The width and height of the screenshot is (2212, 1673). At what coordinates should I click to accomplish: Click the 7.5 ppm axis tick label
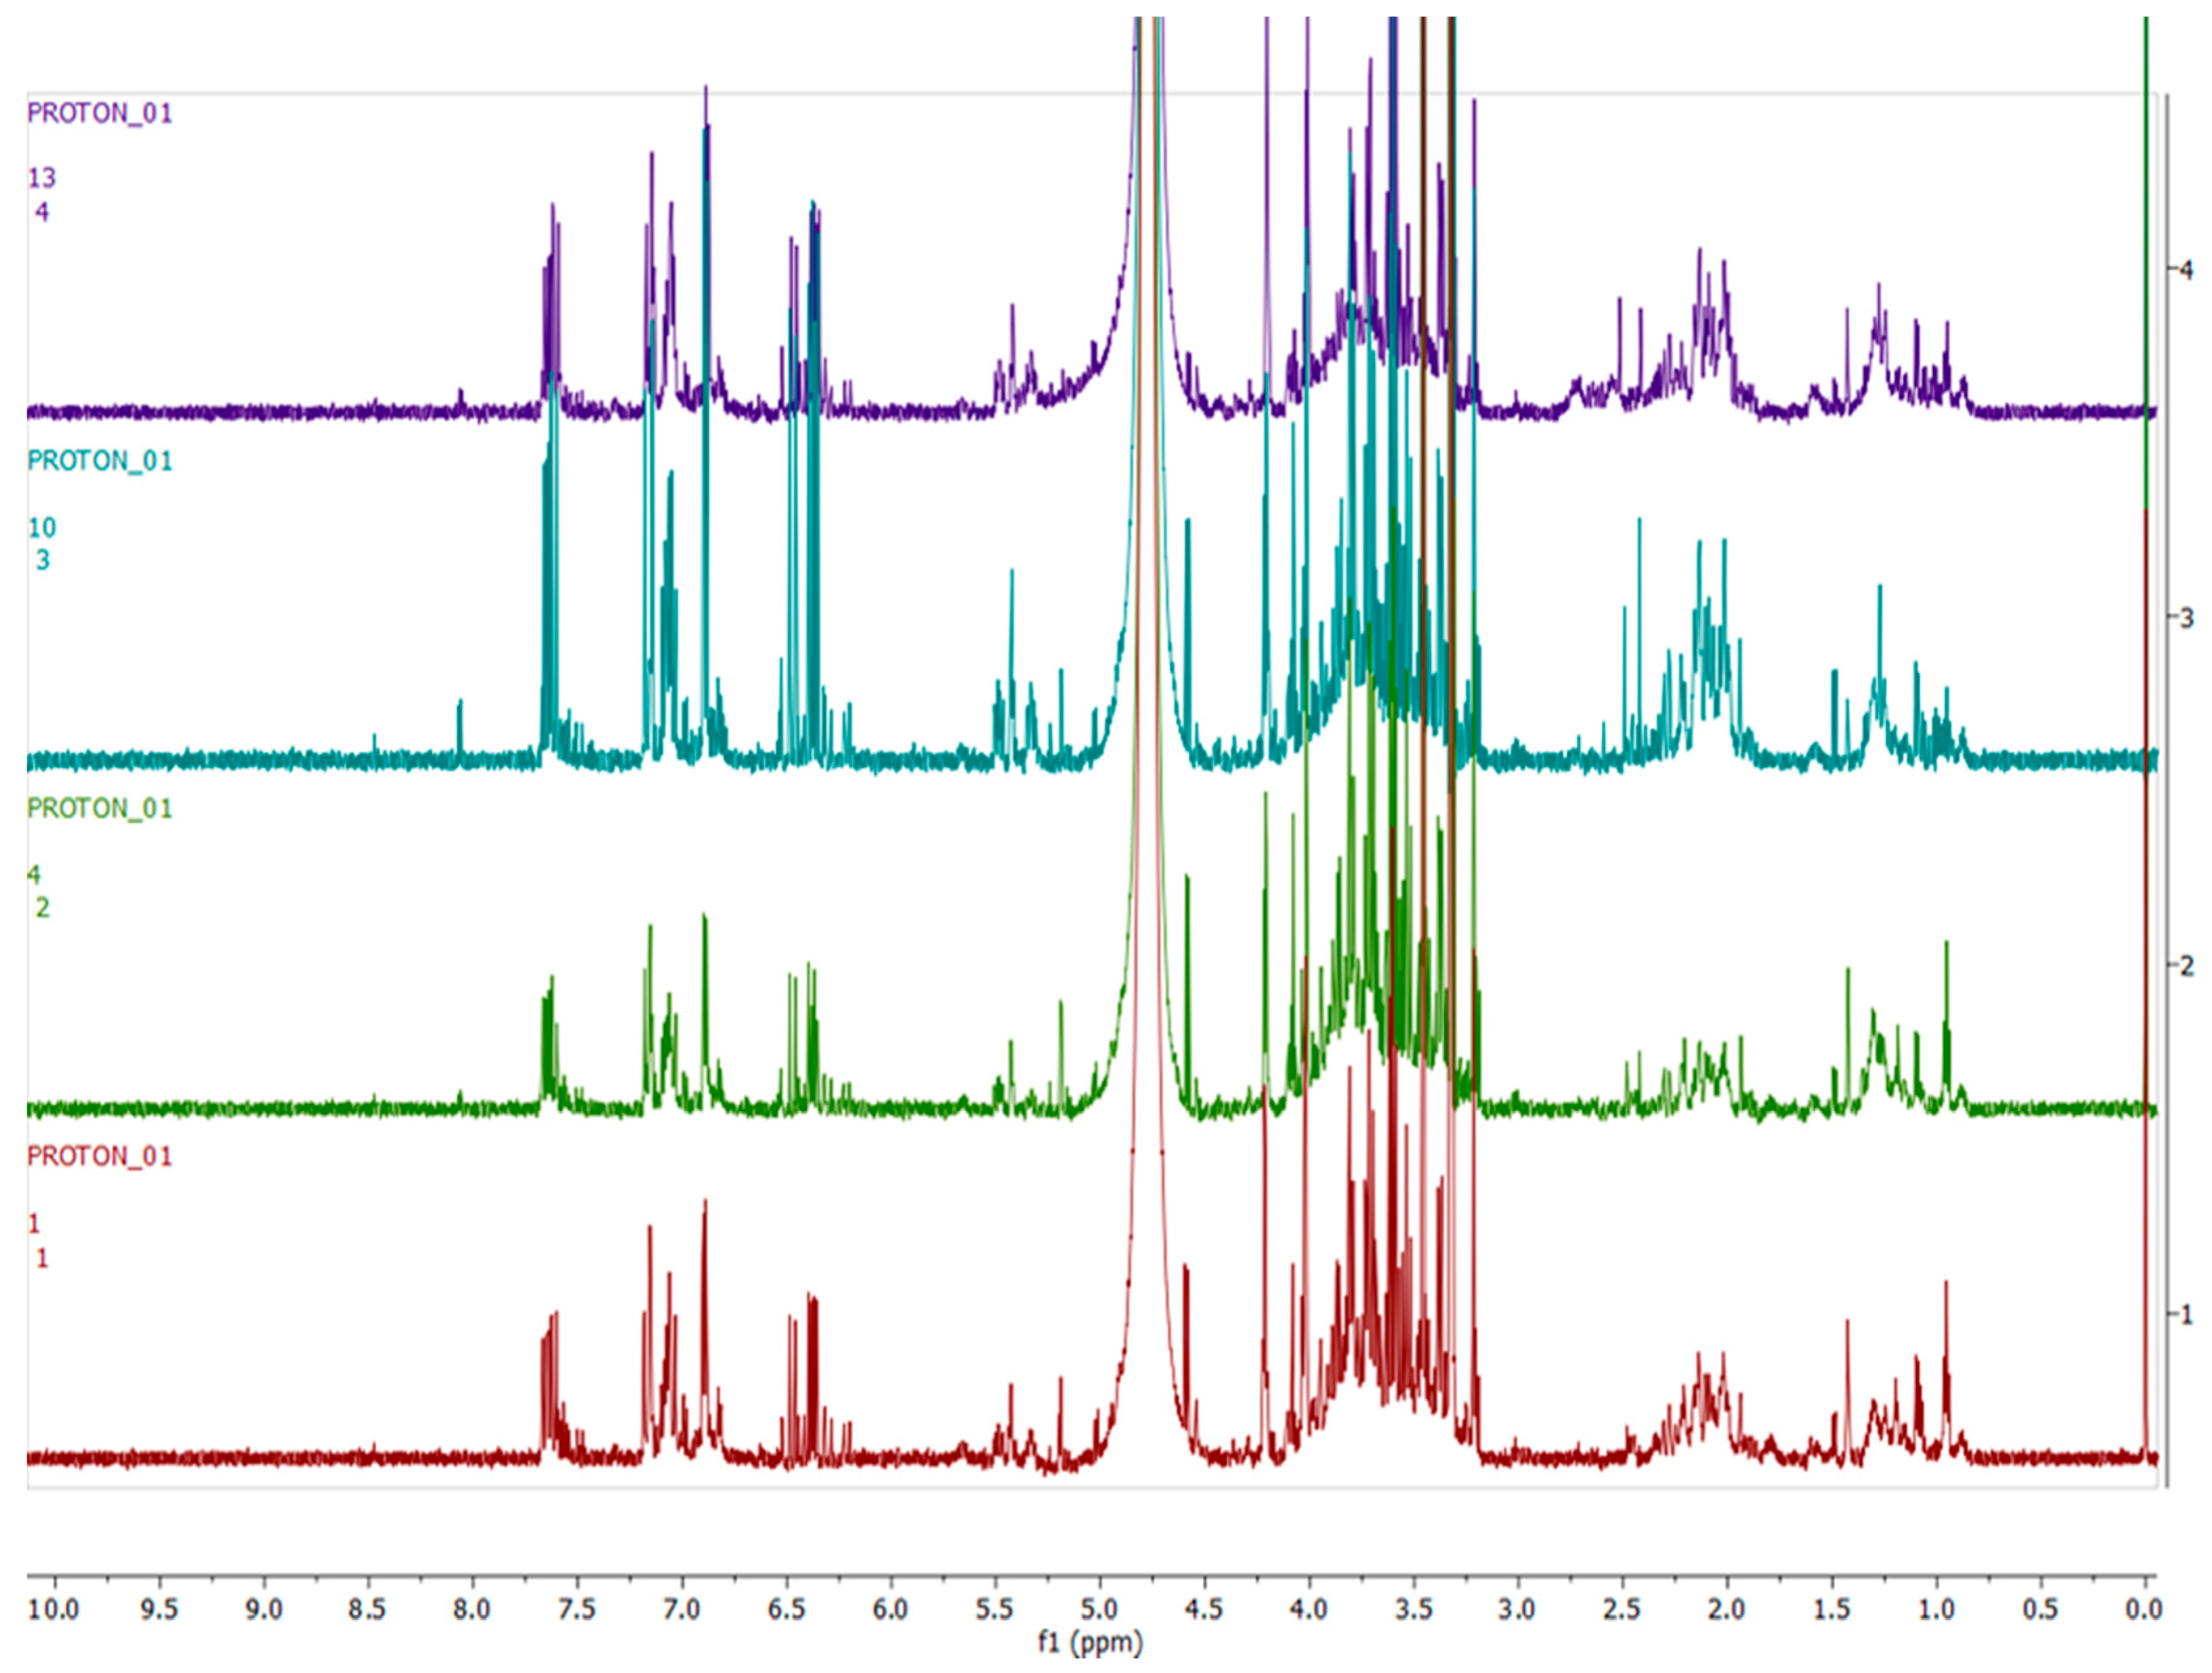[577, 1610]
